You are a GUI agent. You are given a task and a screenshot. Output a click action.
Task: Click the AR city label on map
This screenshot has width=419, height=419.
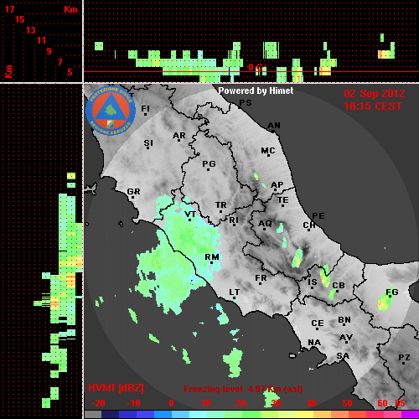[x=179, y=136]
